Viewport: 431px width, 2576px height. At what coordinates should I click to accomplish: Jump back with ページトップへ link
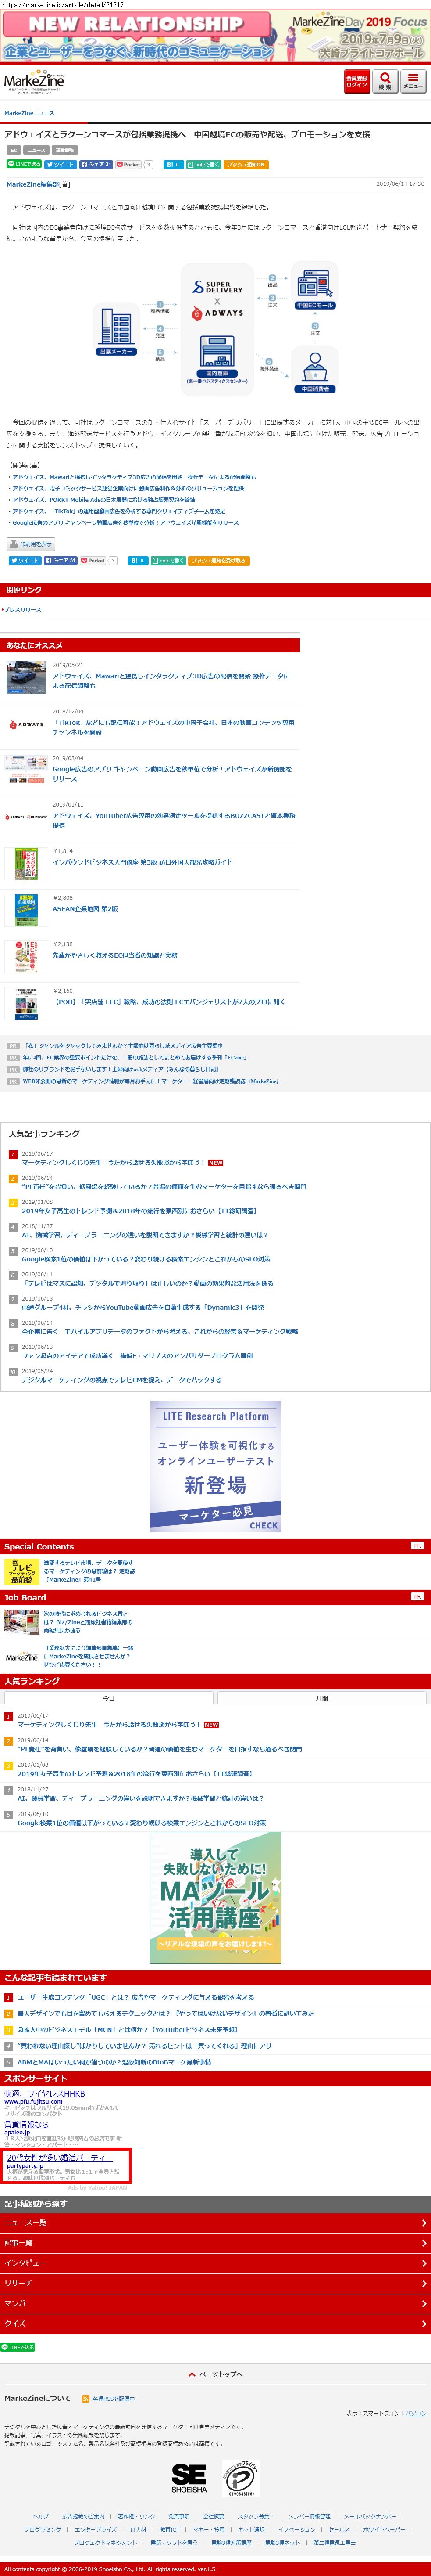coord(216,2373)
